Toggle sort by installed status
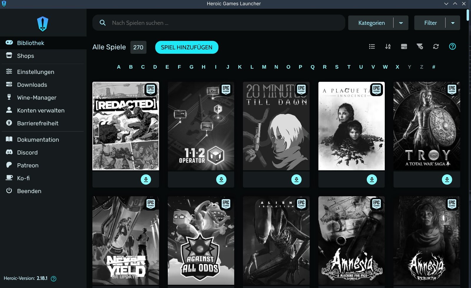 [404, 46]
